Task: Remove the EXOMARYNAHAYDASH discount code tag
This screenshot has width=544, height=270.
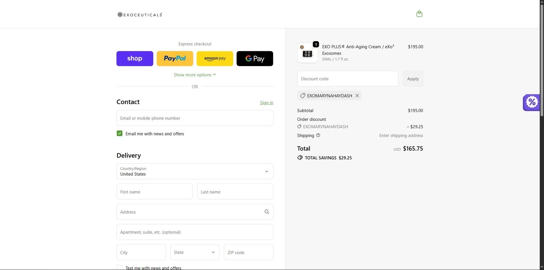Action: pos(357,96)
